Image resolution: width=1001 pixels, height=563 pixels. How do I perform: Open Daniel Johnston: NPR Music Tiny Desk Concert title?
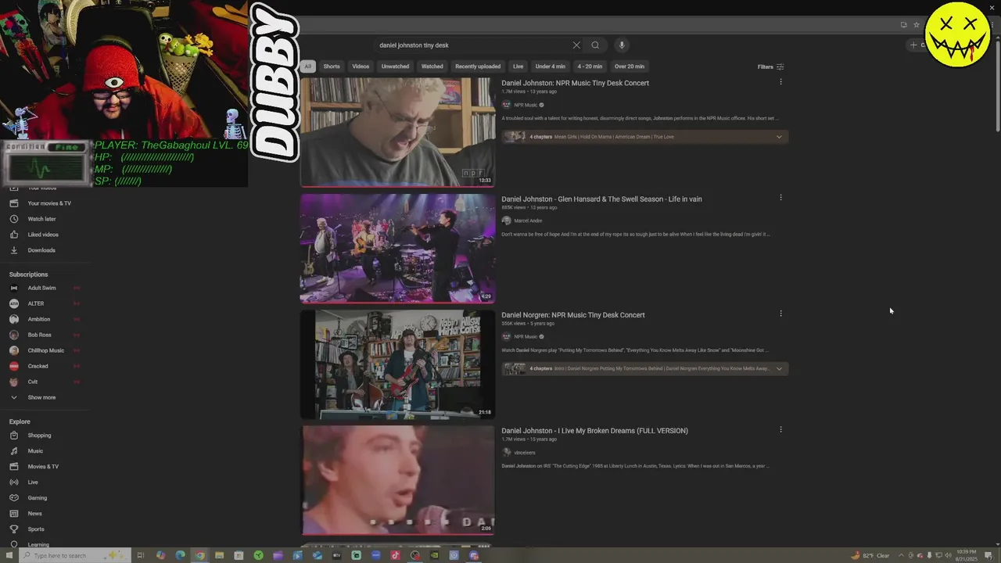[x=575, y=83]
